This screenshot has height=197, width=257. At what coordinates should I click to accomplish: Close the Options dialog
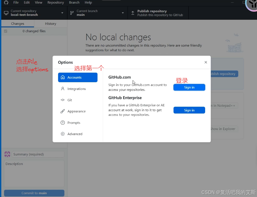(x=206, y=62)
